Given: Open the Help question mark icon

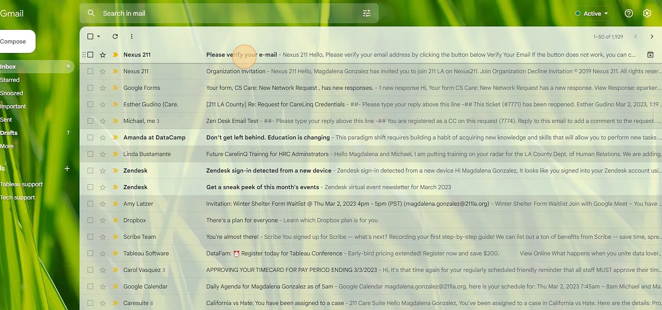Looking at the screenshot, I should pyautogui.click(x=629, y=13).
